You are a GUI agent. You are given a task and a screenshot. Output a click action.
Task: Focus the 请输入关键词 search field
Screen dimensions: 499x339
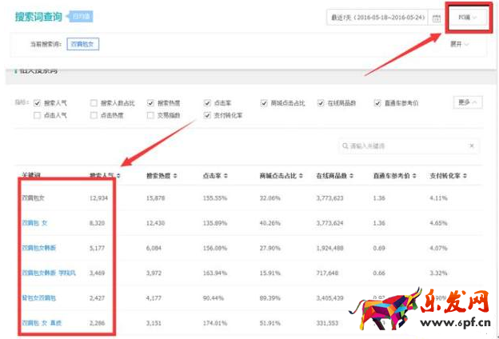click(400, 146)
